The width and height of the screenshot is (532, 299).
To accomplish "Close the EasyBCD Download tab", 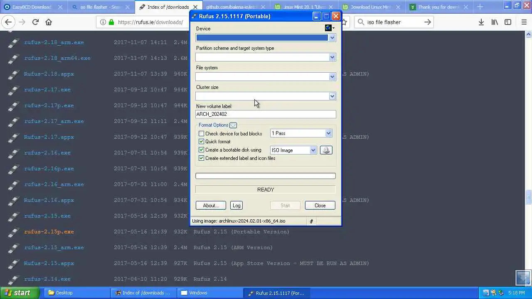I will 61,7.
